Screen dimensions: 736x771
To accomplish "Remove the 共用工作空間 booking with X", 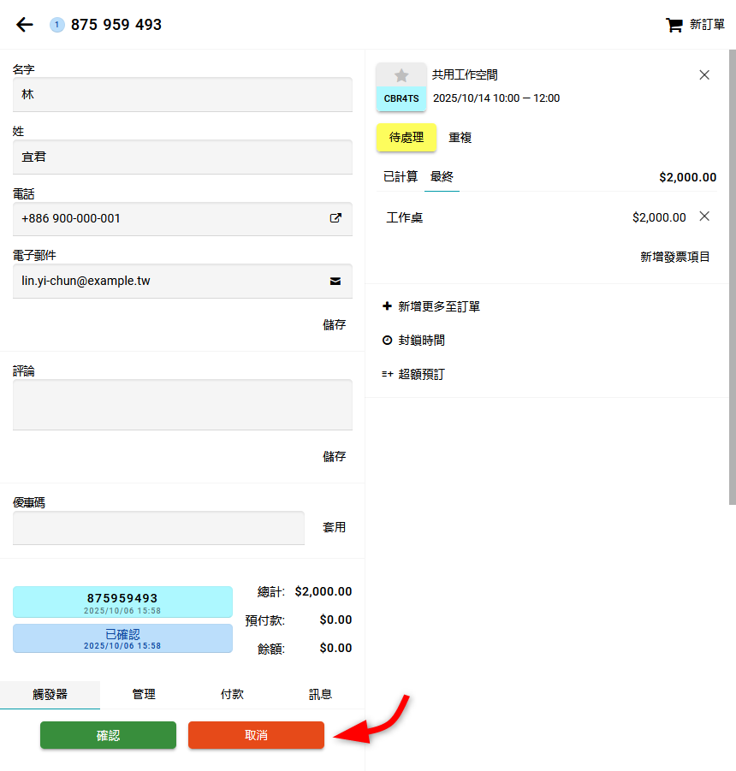I will 704,75.
